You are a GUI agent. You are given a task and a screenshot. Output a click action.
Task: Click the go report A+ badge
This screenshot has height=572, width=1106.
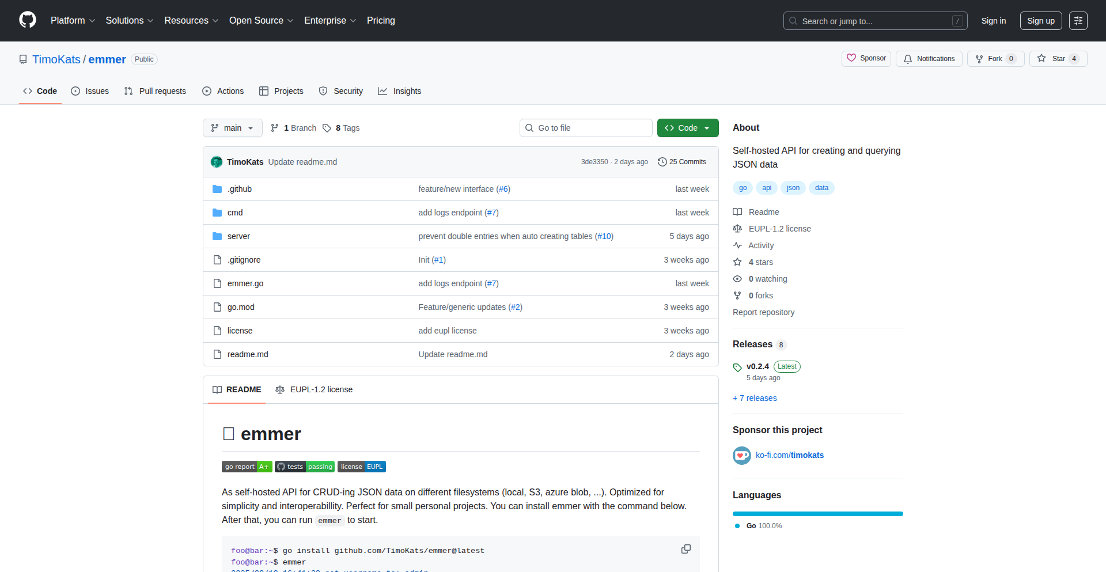pyautogui.click(x=247, y=467)
